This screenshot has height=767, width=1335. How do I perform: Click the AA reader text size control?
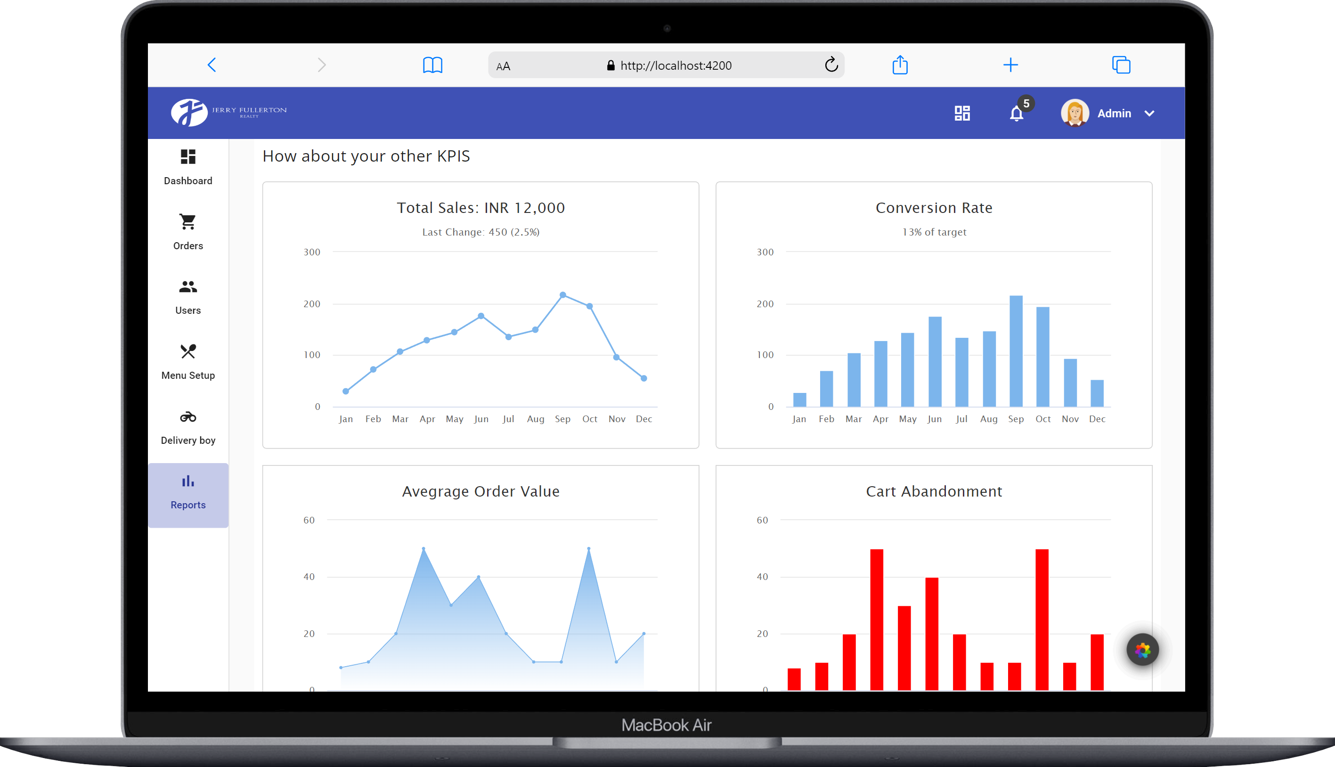point(503,66)
